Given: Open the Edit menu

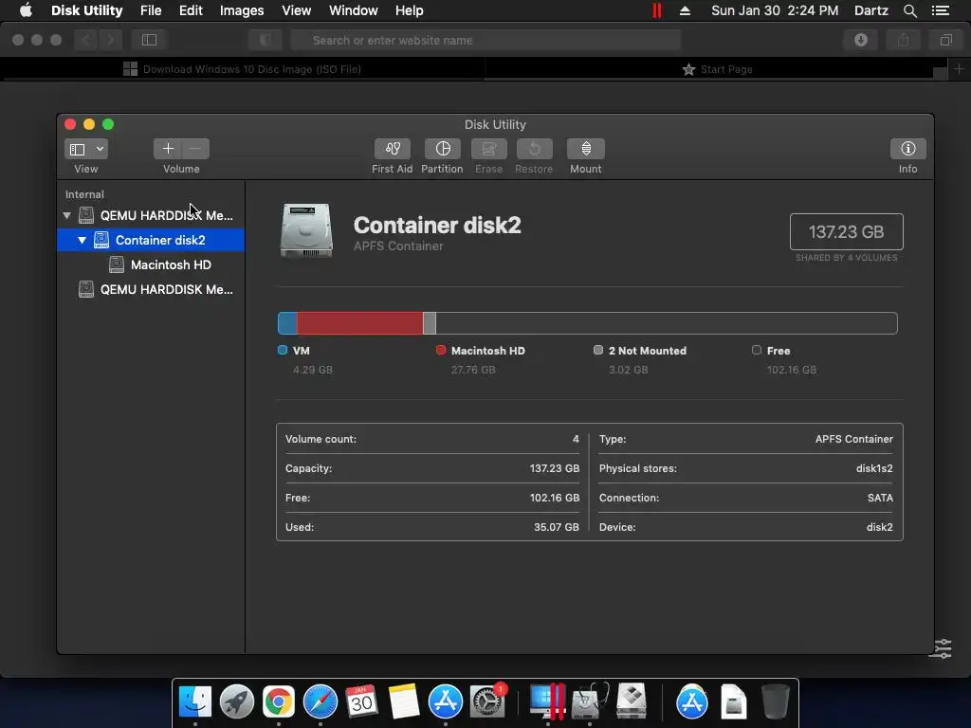Looking at the screenshot, I should pyautogui.click(x=191, y=10).
